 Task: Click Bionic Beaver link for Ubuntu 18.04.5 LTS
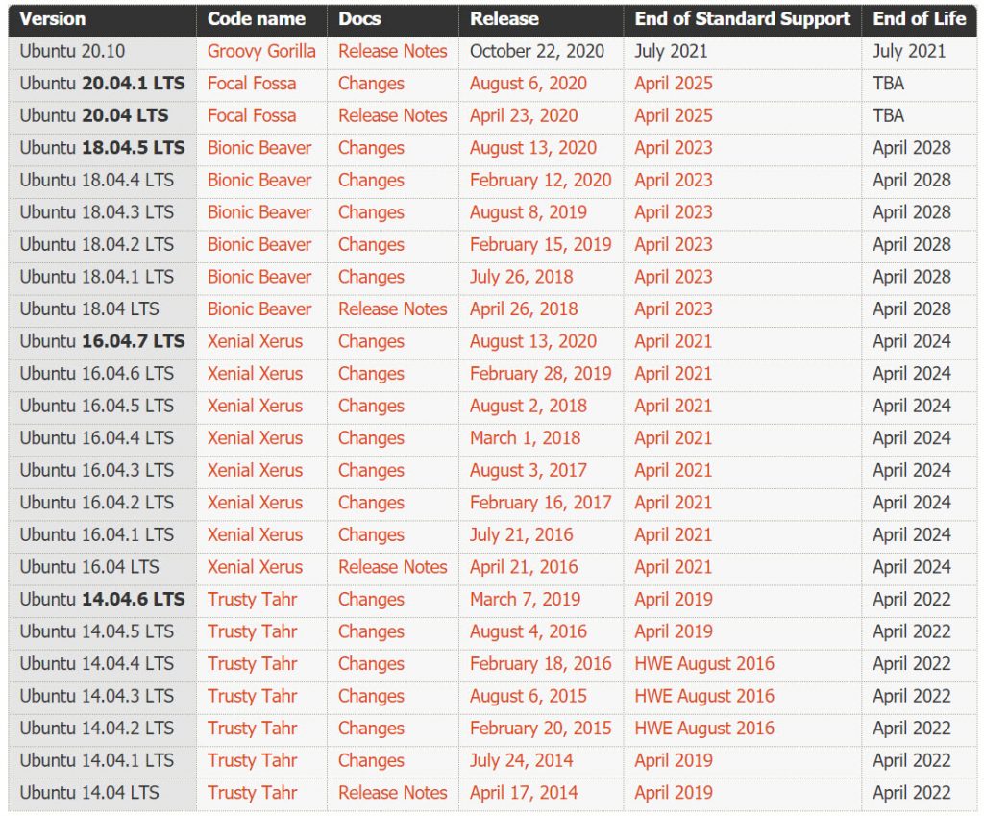click(259, 148)
